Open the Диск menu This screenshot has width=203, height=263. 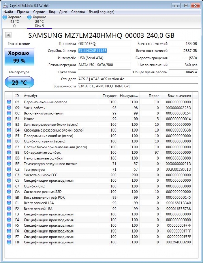click(63, 12)
